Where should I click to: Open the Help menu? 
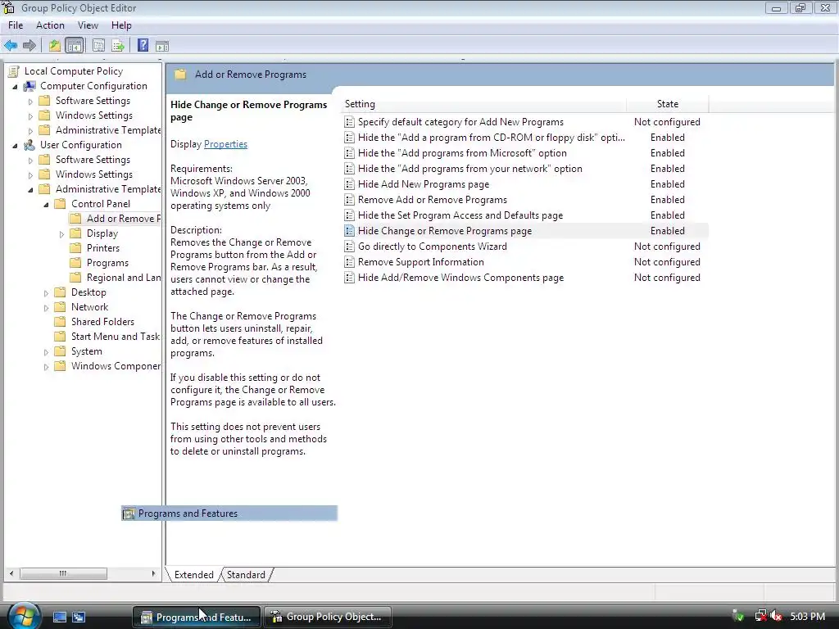121,25
